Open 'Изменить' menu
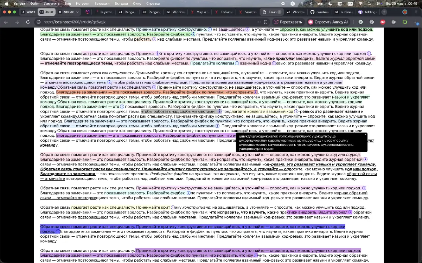The height and width of the screenshot is (263, 422). tap(51, 3)
